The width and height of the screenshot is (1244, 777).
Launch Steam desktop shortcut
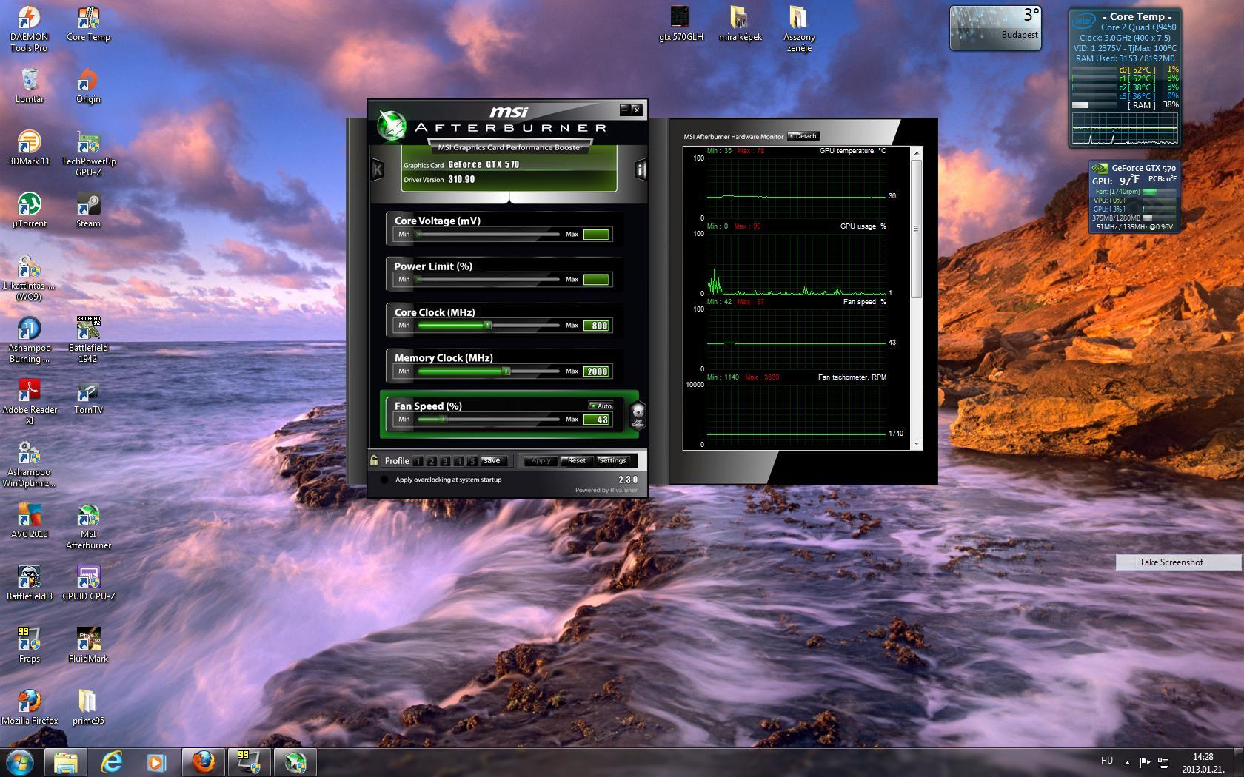[x=88, y=210]
